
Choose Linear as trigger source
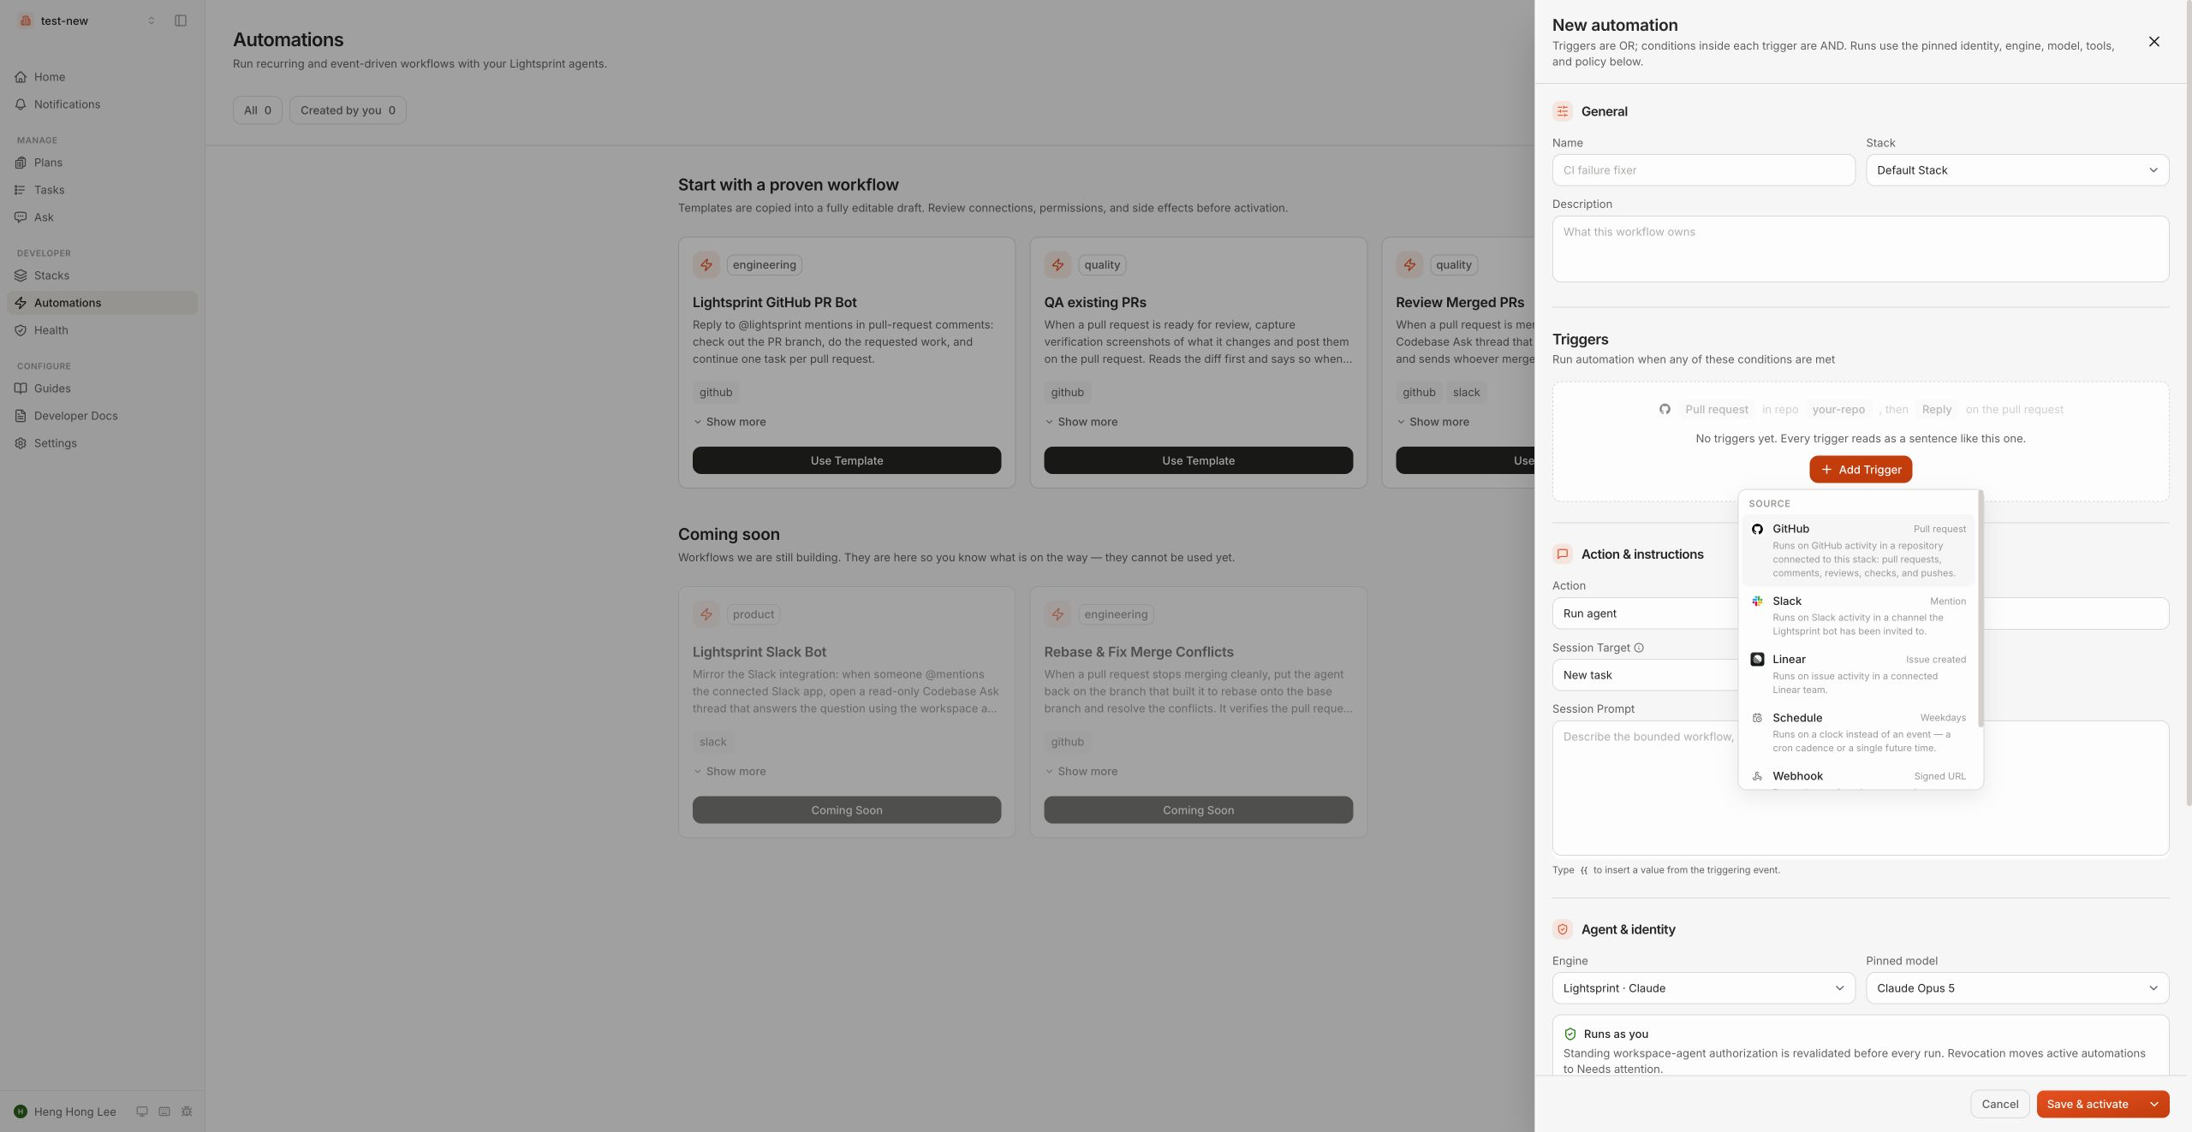1857,673
